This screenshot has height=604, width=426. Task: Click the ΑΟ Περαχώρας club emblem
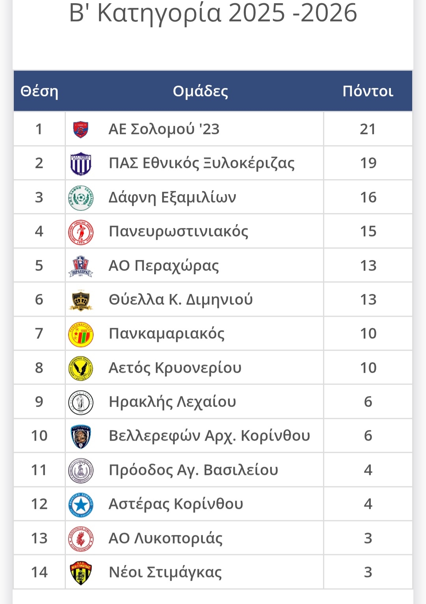point(81,266)
